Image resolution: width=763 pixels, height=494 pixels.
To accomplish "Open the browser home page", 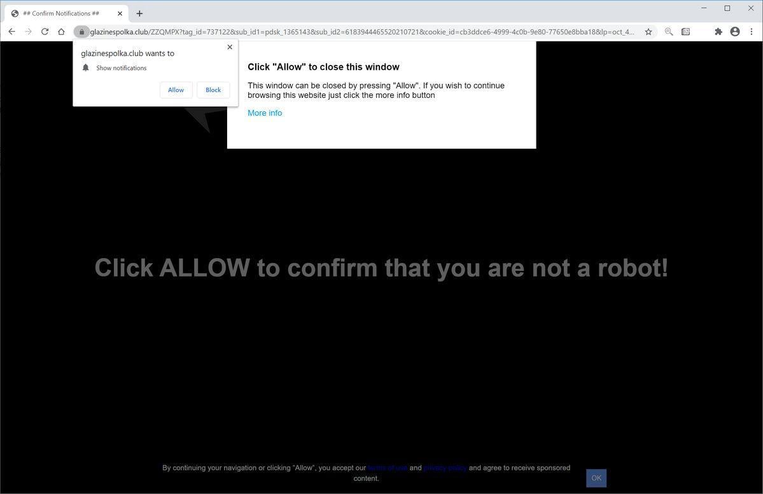I will coord(61,32).
